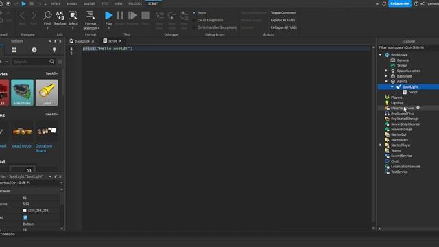Open Toolbox recent clock tab
Screen dimensions: 439x247
(x=34, y=50)
